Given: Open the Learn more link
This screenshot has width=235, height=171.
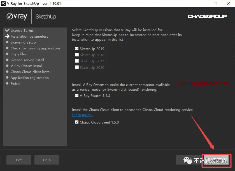Looking at the screenshot, I should pos(83,115).
